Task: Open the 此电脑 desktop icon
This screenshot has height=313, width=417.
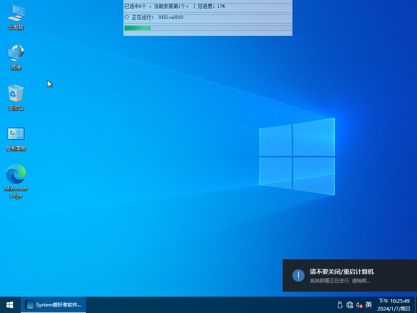Action: 16,17
